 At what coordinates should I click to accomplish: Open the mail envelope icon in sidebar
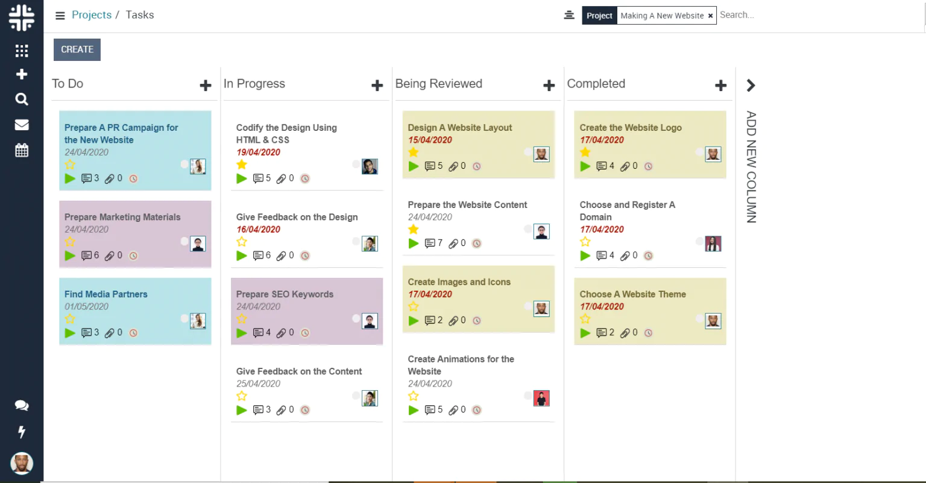22,125
